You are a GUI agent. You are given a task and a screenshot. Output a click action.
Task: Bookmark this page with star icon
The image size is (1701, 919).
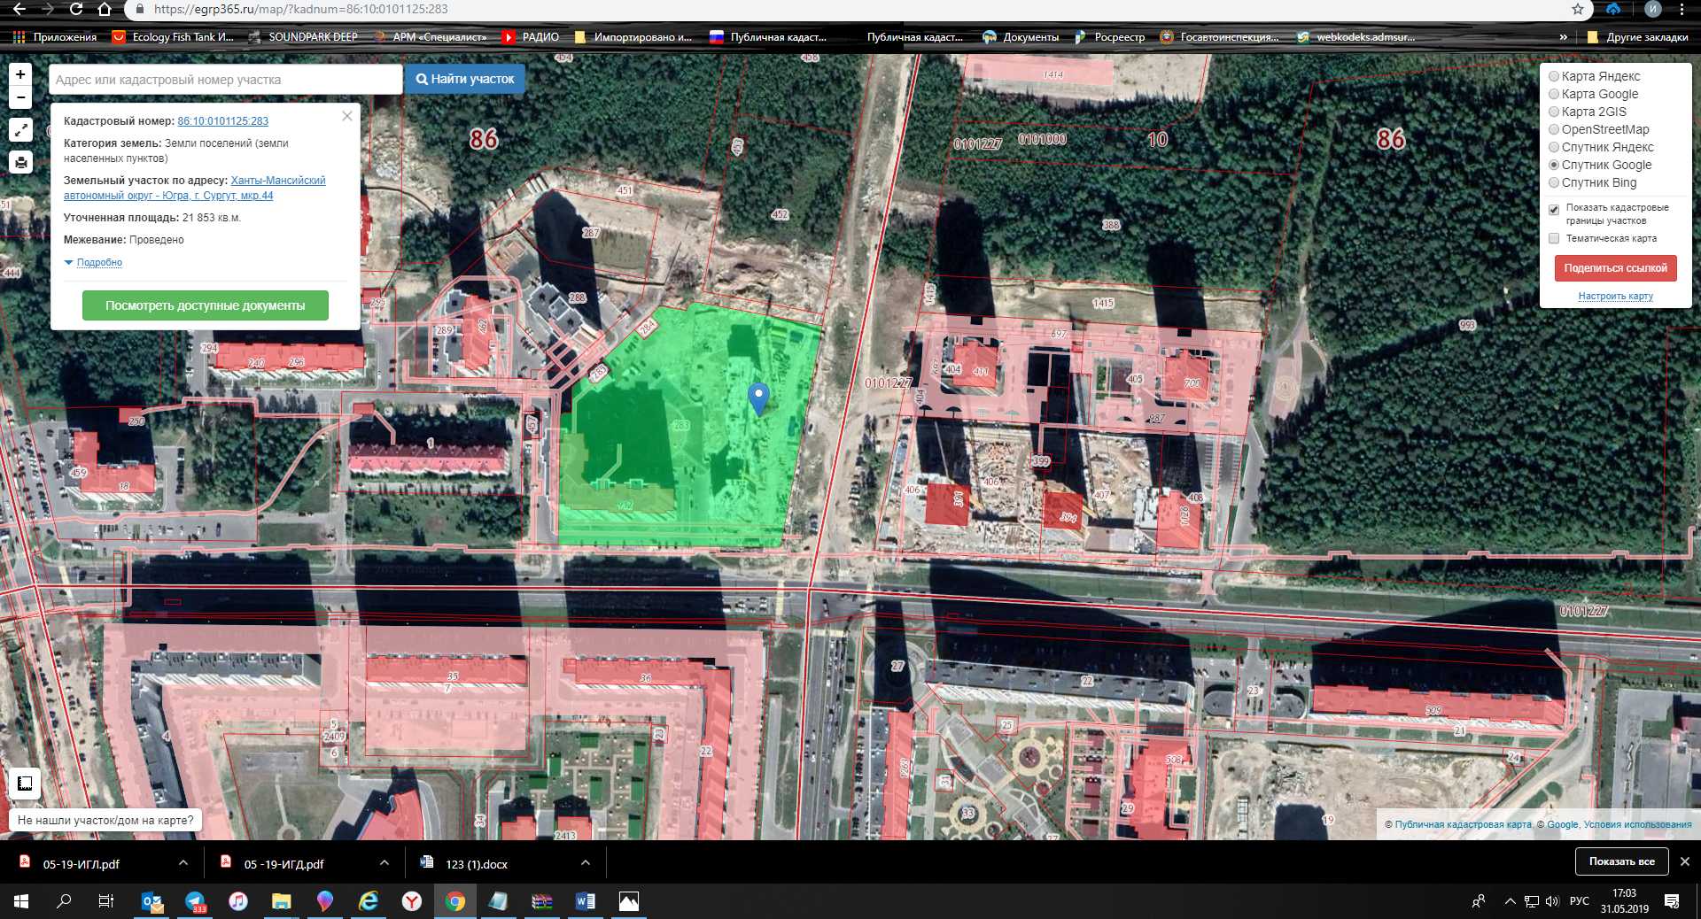(x=1578, y=10)
